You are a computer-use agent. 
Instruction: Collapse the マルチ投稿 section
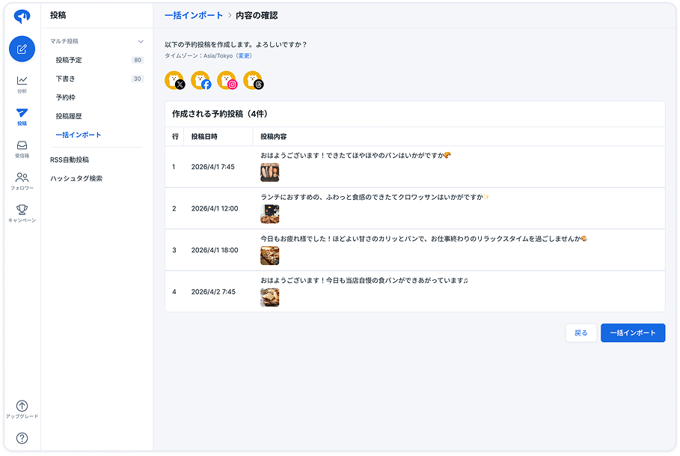(139, 41)
